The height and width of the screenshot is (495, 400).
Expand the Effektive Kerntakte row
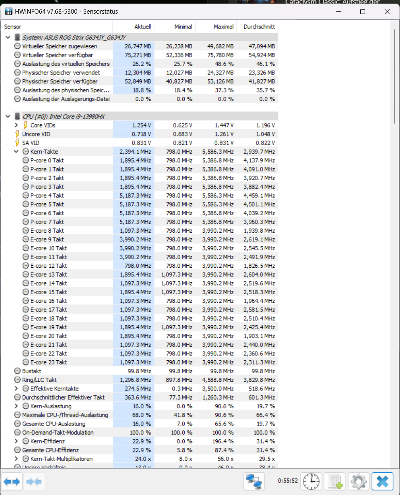point(16,388)
